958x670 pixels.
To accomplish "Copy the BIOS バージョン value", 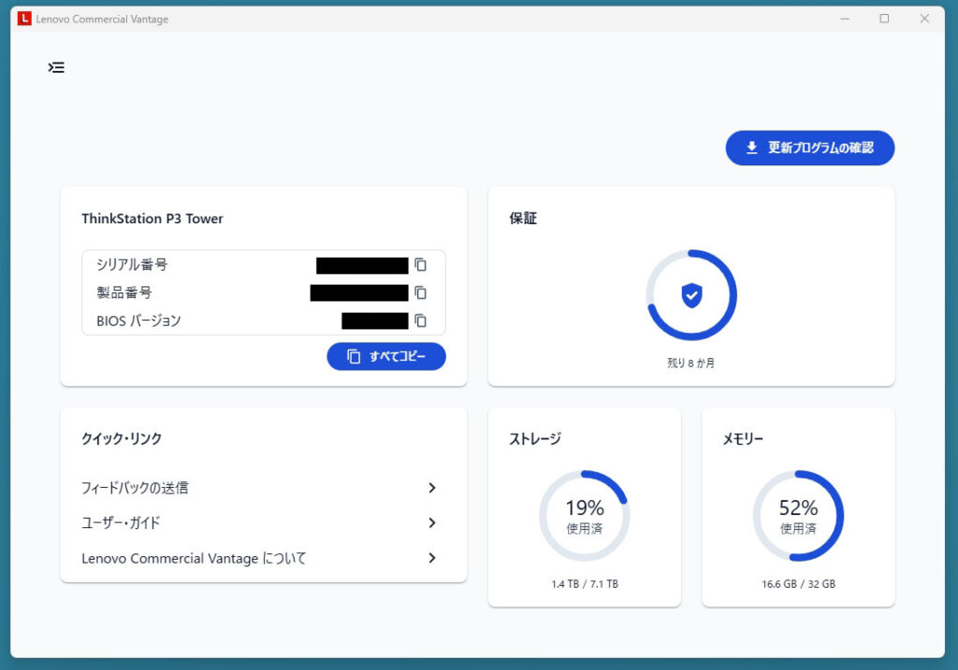I will tap(421, 321).
